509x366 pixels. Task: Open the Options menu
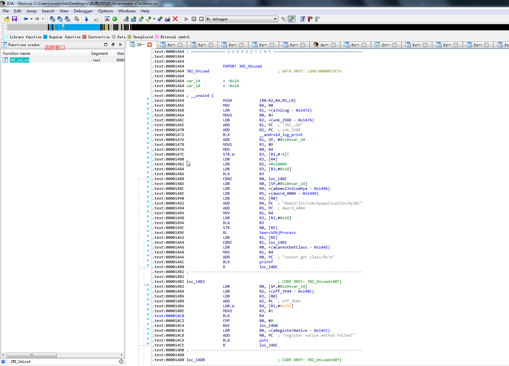(106, 11)
